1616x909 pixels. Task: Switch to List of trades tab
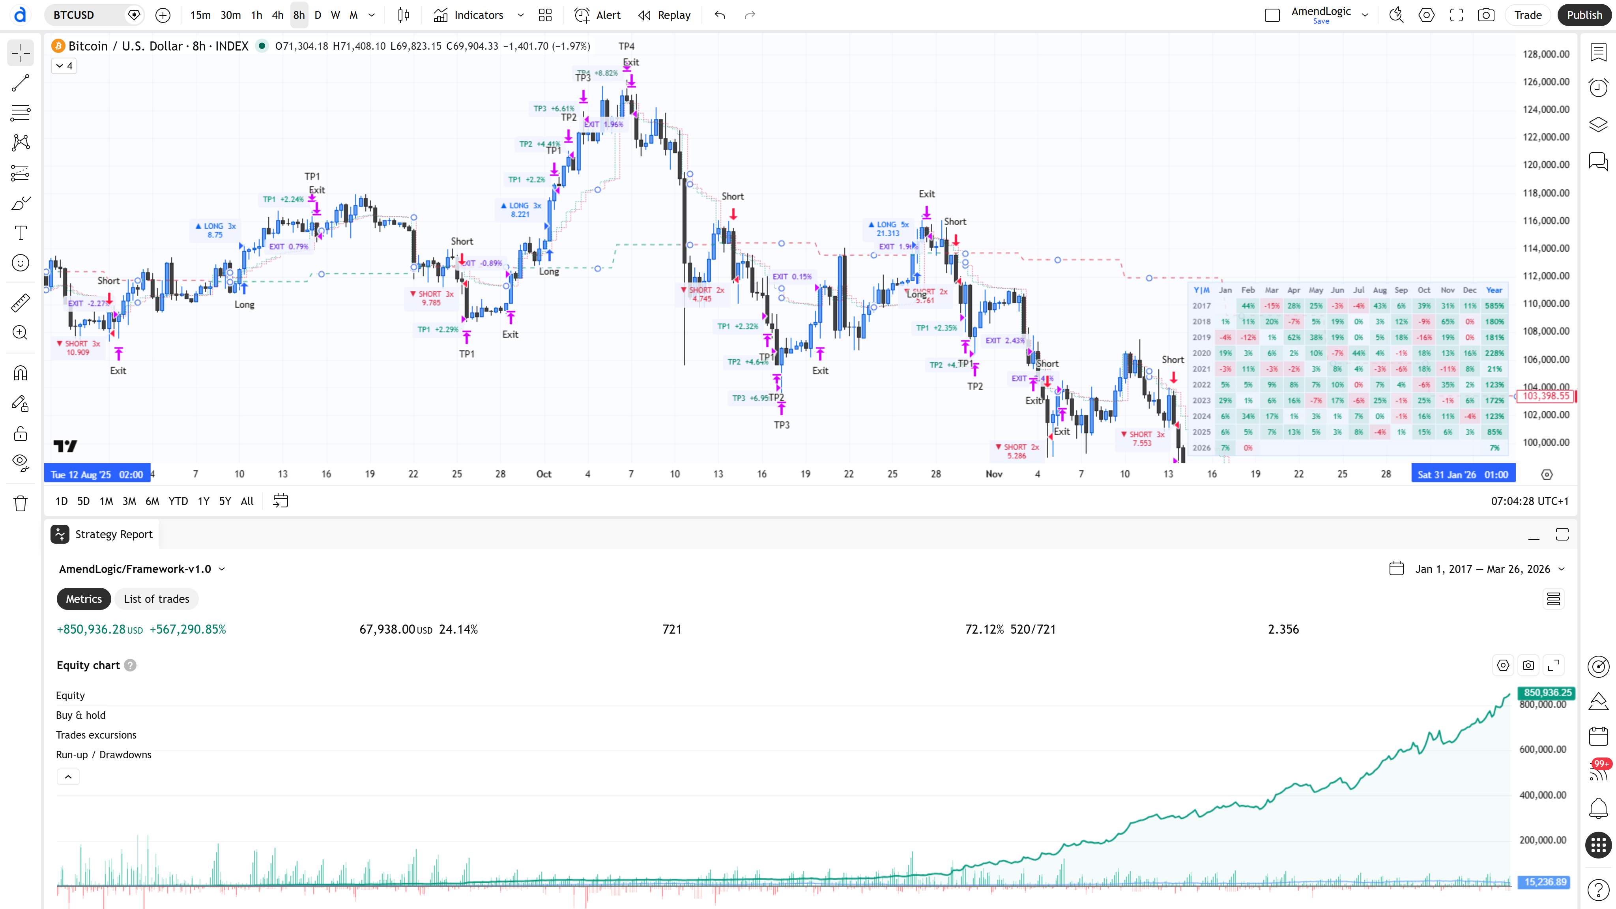[x=156, y=599]
